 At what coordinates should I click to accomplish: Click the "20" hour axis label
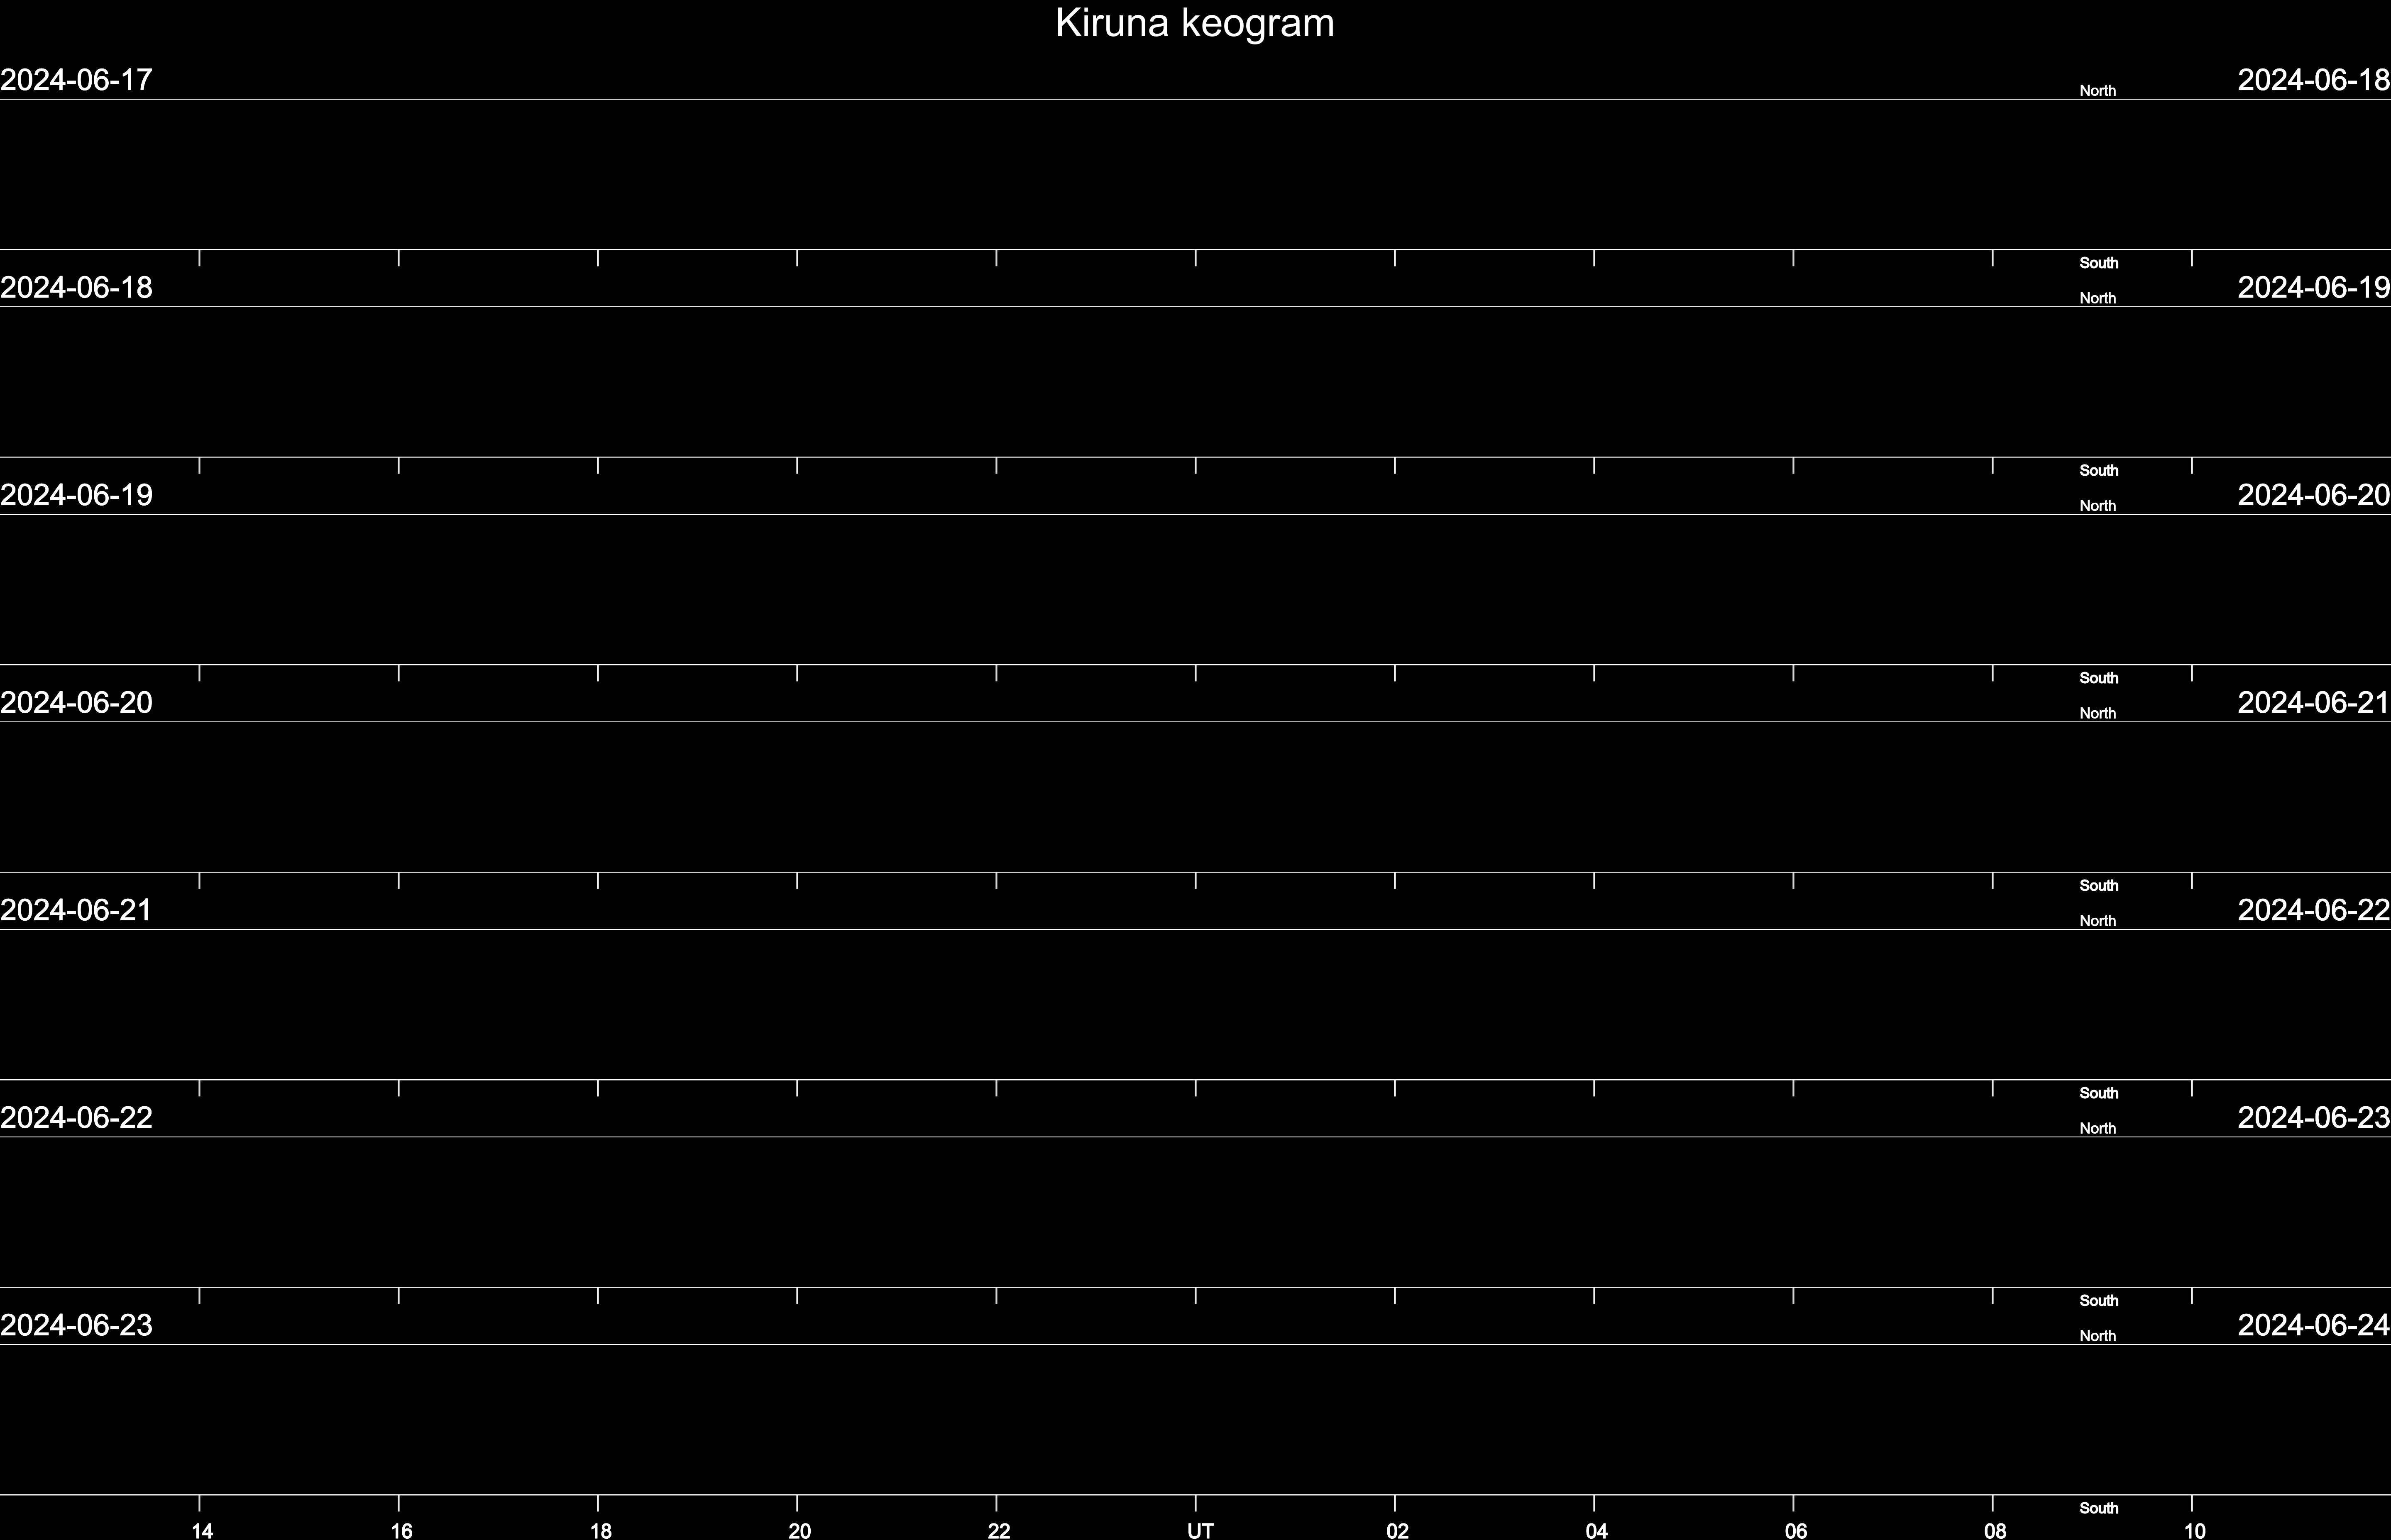pyautogui.click(x=799, y=1530)
